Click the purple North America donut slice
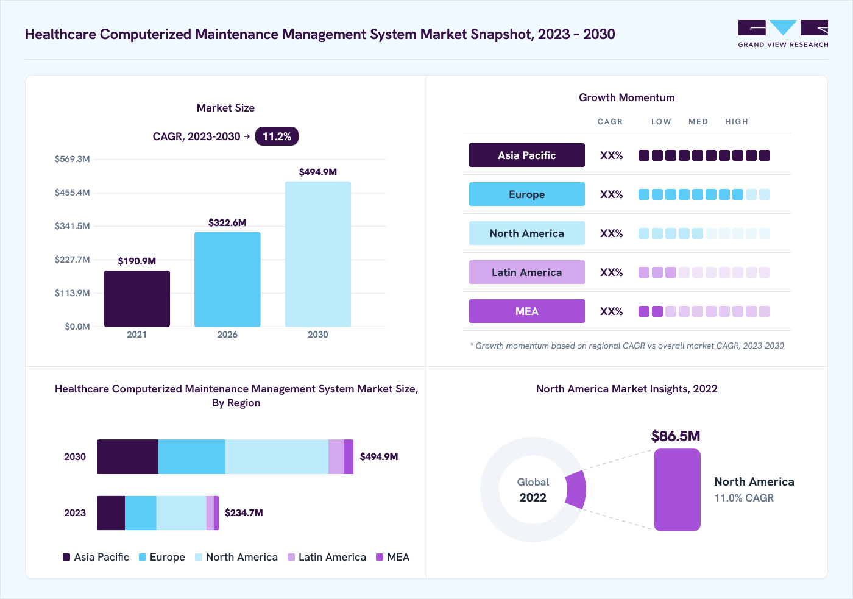853x599 pixels. [576, 489]
